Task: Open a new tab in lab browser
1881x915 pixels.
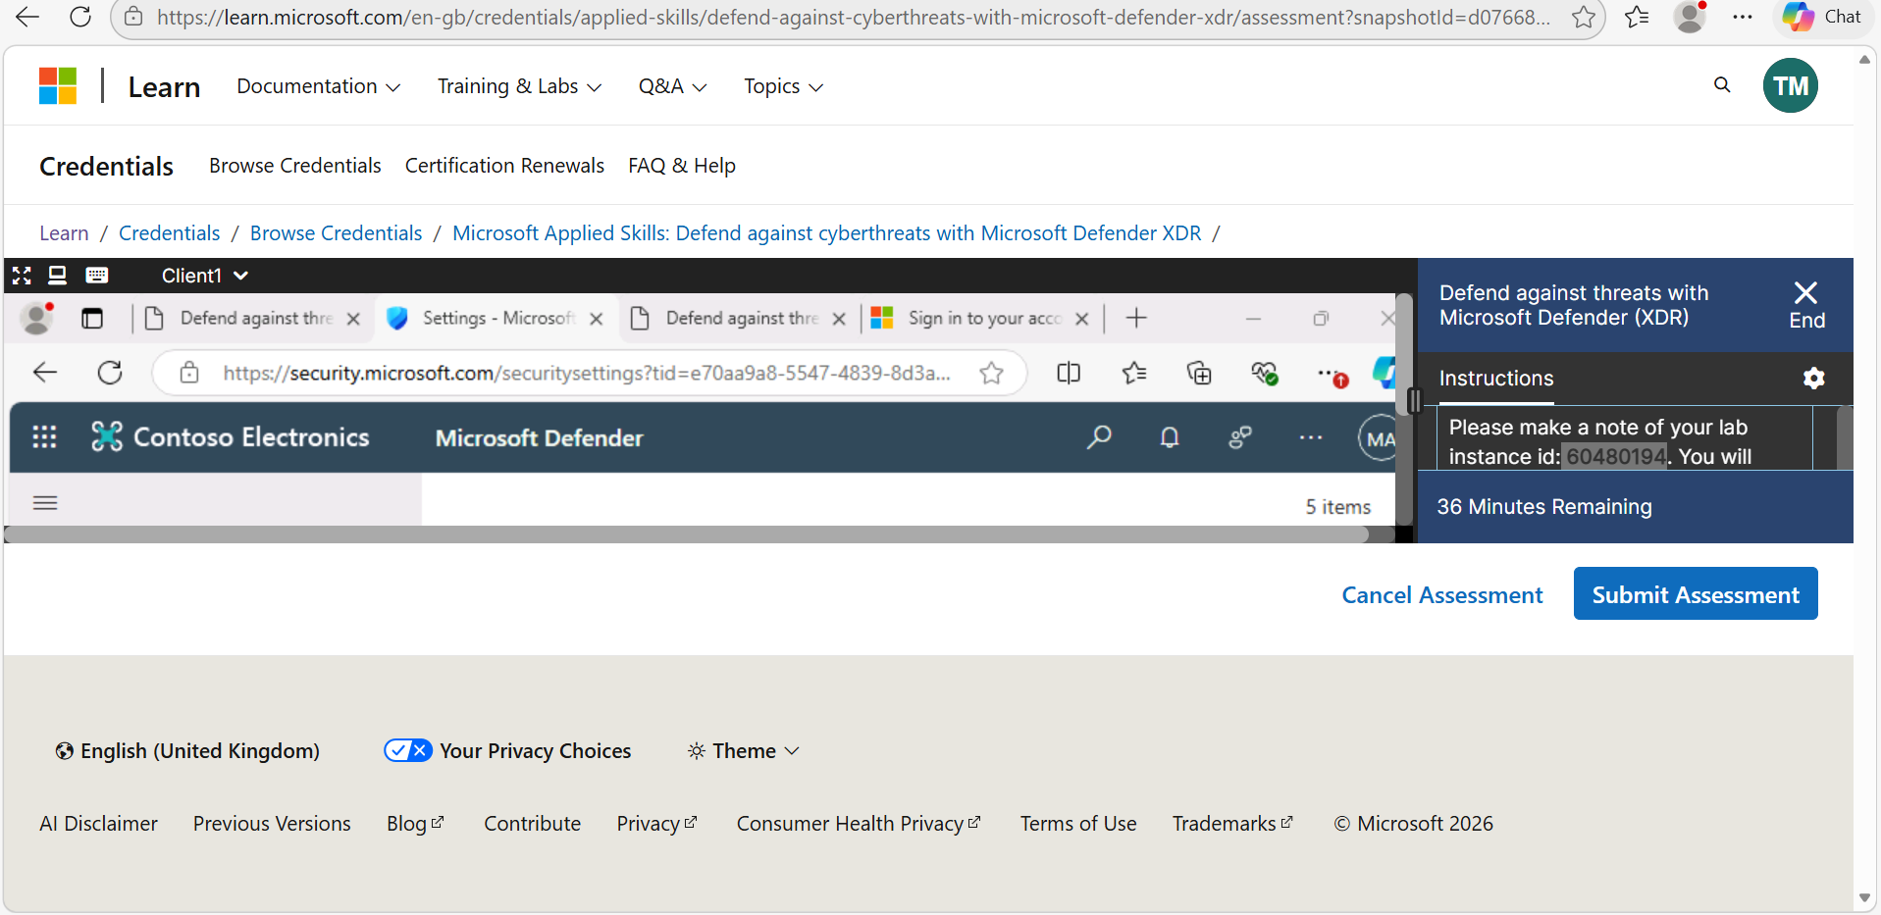Action: click(x=1136, y=318)
